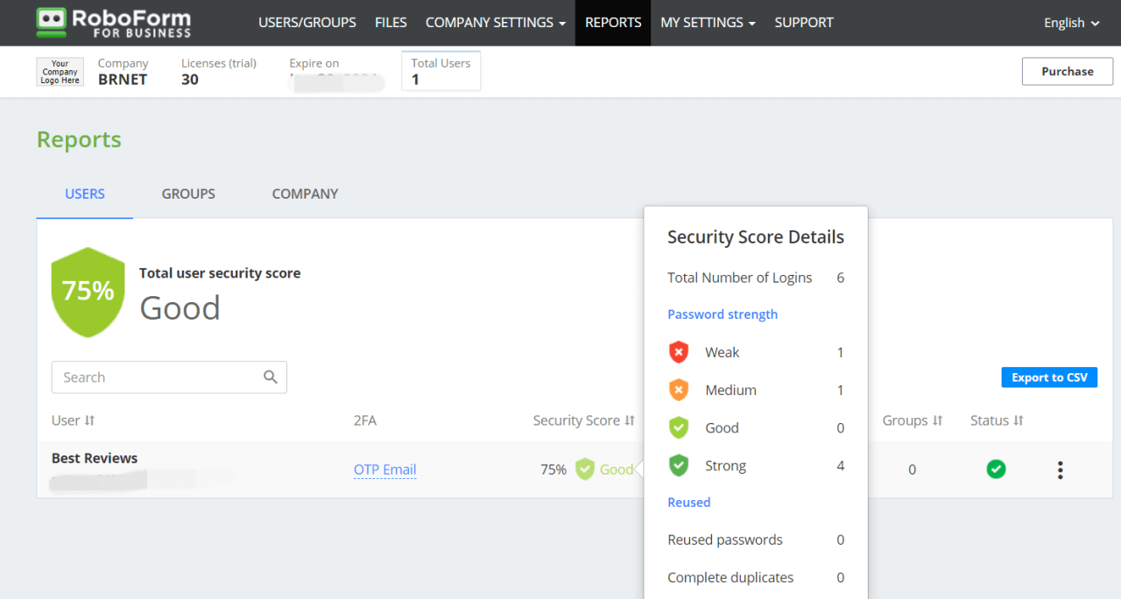1121x599 pixels.
Task: Click the green status checkmark for Best Reviews
Action: (996, 469)
